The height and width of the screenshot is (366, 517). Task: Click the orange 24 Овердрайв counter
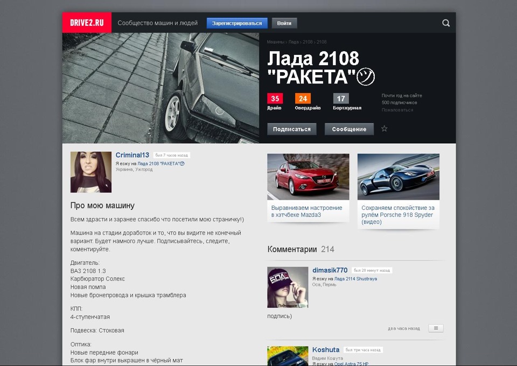pos(308,102)
